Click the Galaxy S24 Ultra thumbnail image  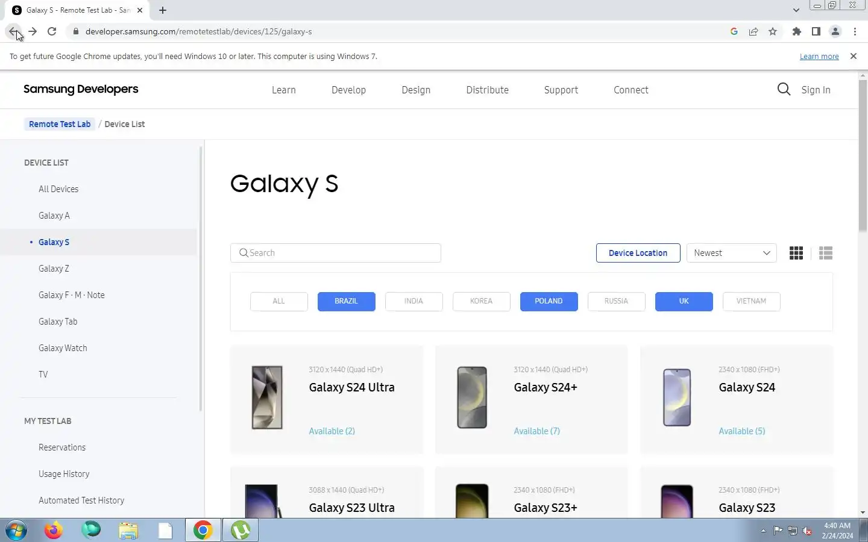267,397
